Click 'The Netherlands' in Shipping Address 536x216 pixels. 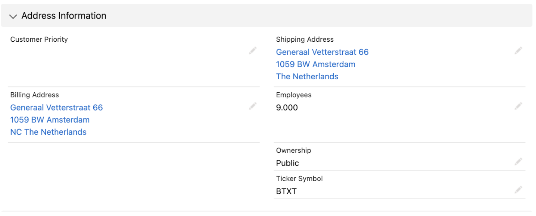click(307, 76)
